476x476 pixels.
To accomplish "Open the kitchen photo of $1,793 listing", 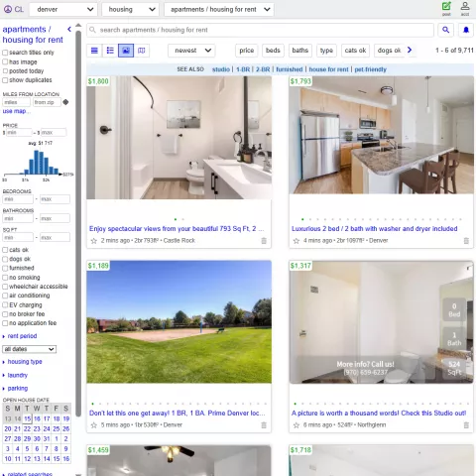I will pyautogui.click(x=381, y=135).
